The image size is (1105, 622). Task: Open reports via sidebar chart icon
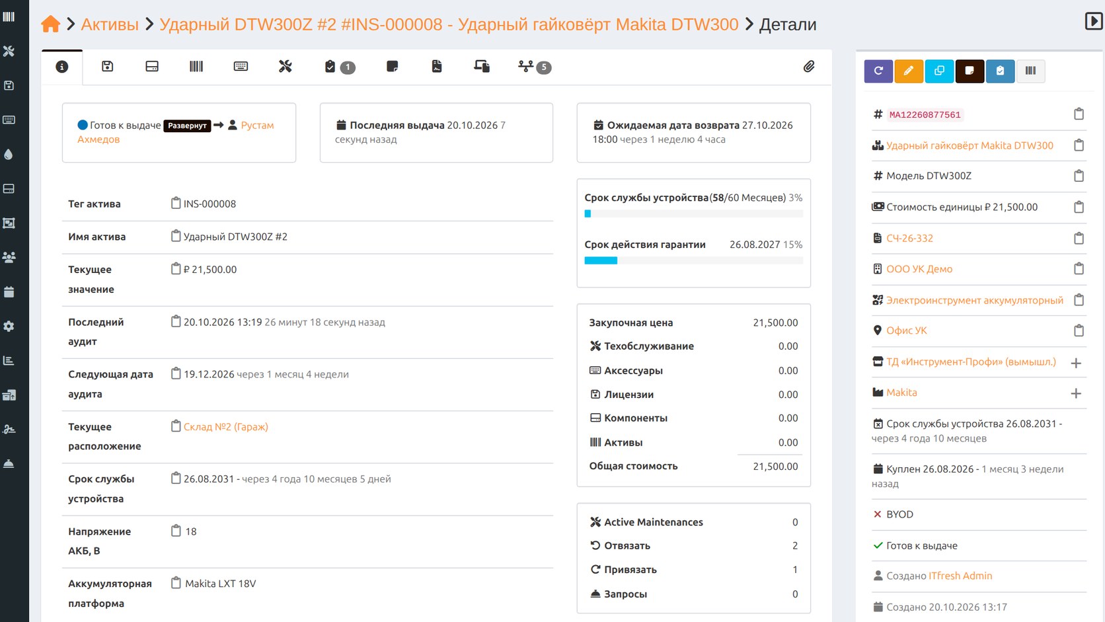click(x=9, y=360)
